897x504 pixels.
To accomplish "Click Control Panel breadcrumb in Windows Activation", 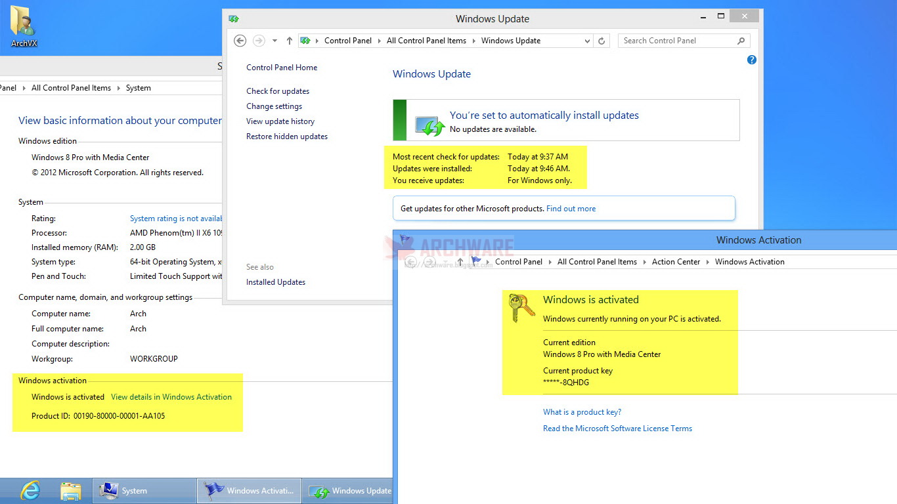I will (x=519, y=262).
